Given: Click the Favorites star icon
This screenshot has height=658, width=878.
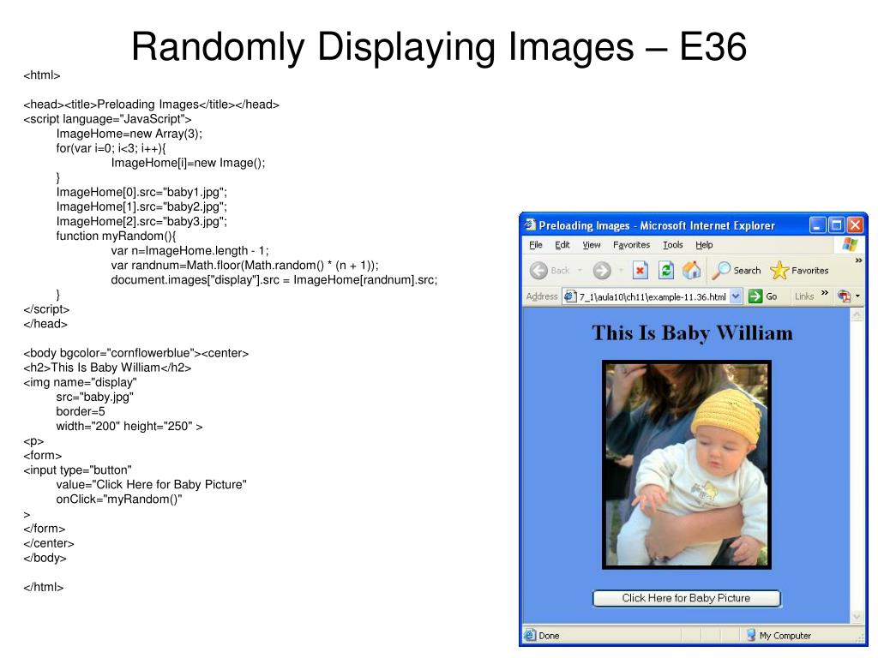Looking at the screenshot, I should coord(779,271).
